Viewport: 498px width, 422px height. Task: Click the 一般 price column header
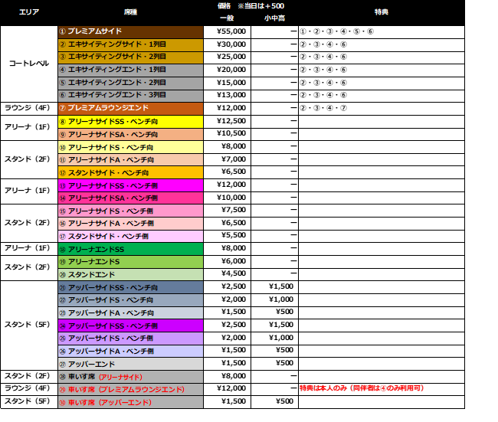point(226,18)
